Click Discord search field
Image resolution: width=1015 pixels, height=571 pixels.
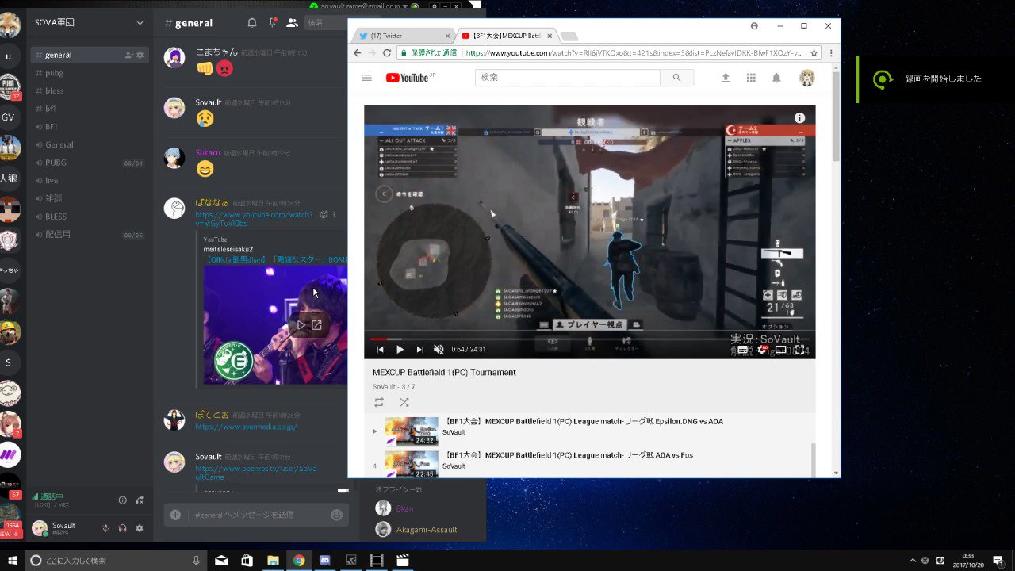point(325,23)
